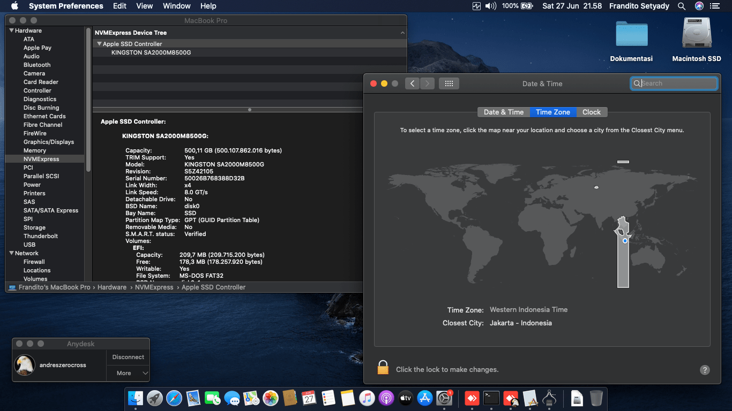This screenshot has height=411, width=732.
Task: Open the Help menu
Action: coord(208,6)
